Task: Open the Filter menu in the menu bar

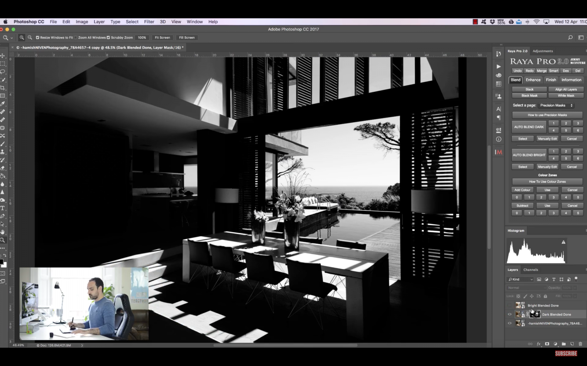Action: (x=149, y=22)
